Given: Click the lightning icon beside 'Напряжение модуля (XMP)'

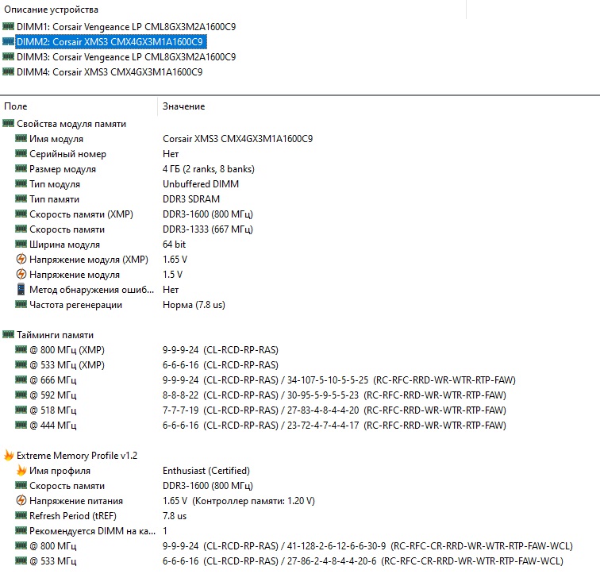Looking at the screenshot, I should [x=21, y=259].
